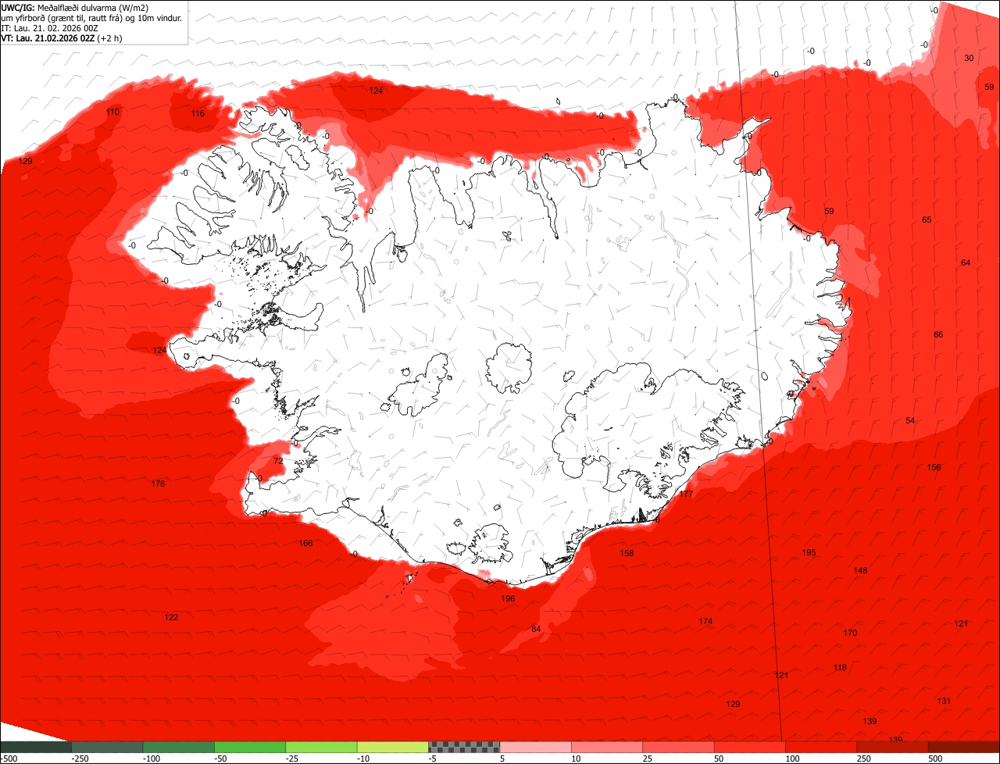Click the subtitle line mentioning '10m vindur'
The width and height of the screenshot is (1000, 764).
(91, 18)
